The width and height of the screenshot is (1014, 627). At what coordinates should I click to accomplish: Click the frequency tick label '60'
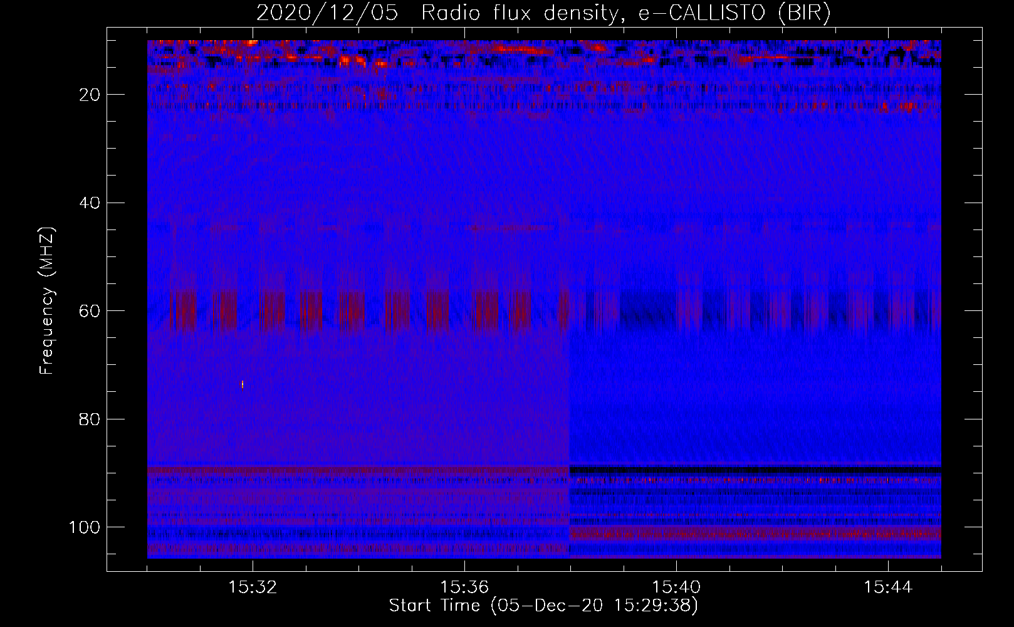(90, 311)
